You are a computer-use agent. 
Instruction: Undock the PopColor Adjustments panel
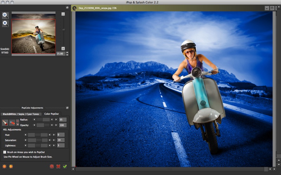(x=67, y=108)
